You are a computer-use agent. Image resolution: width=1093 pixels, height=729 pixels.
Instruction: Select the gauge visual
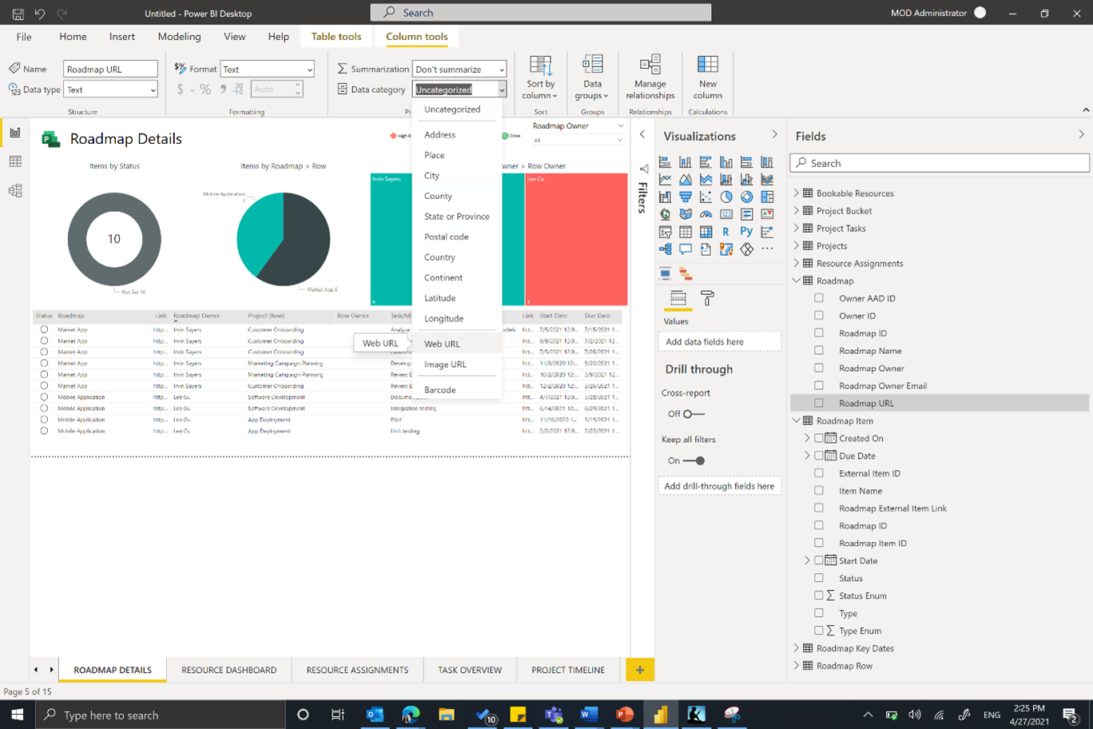(705, 214)
